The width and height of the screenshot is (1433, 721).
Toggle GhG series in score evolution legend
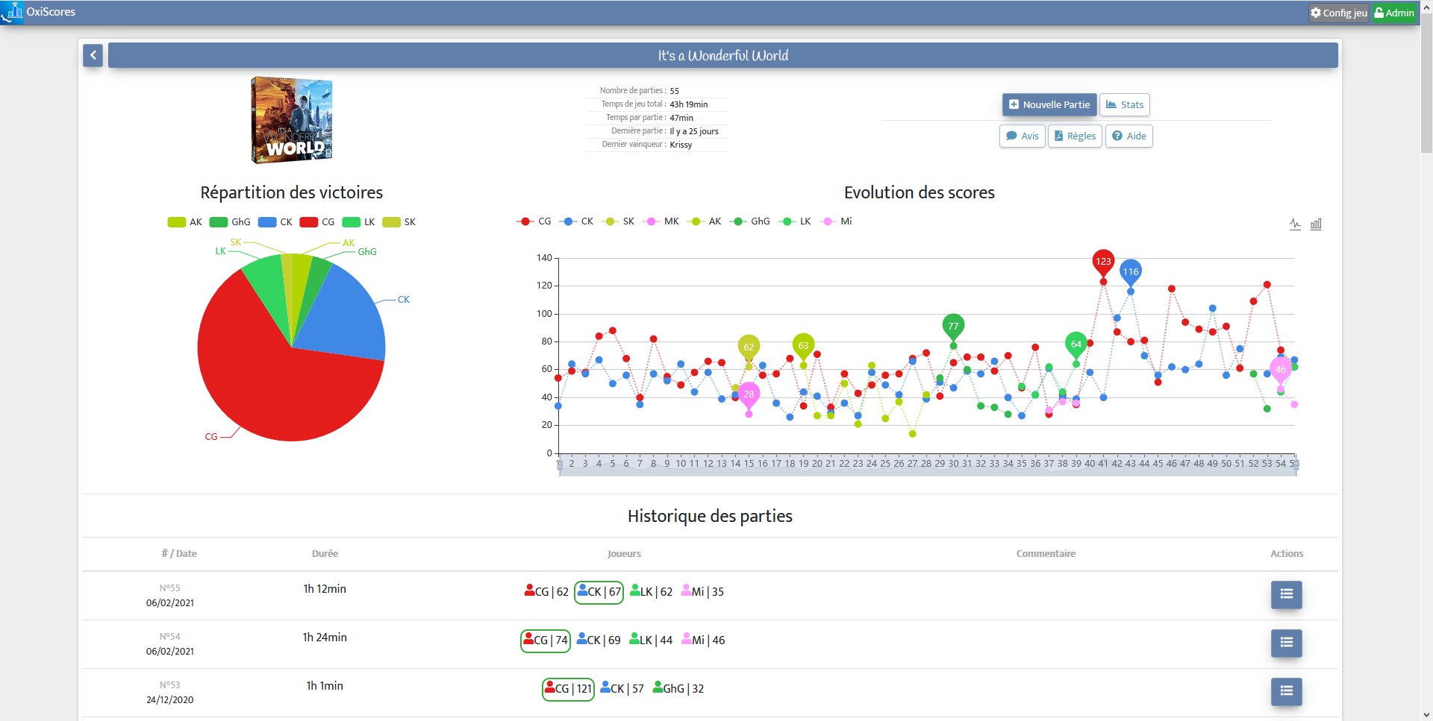749,221
